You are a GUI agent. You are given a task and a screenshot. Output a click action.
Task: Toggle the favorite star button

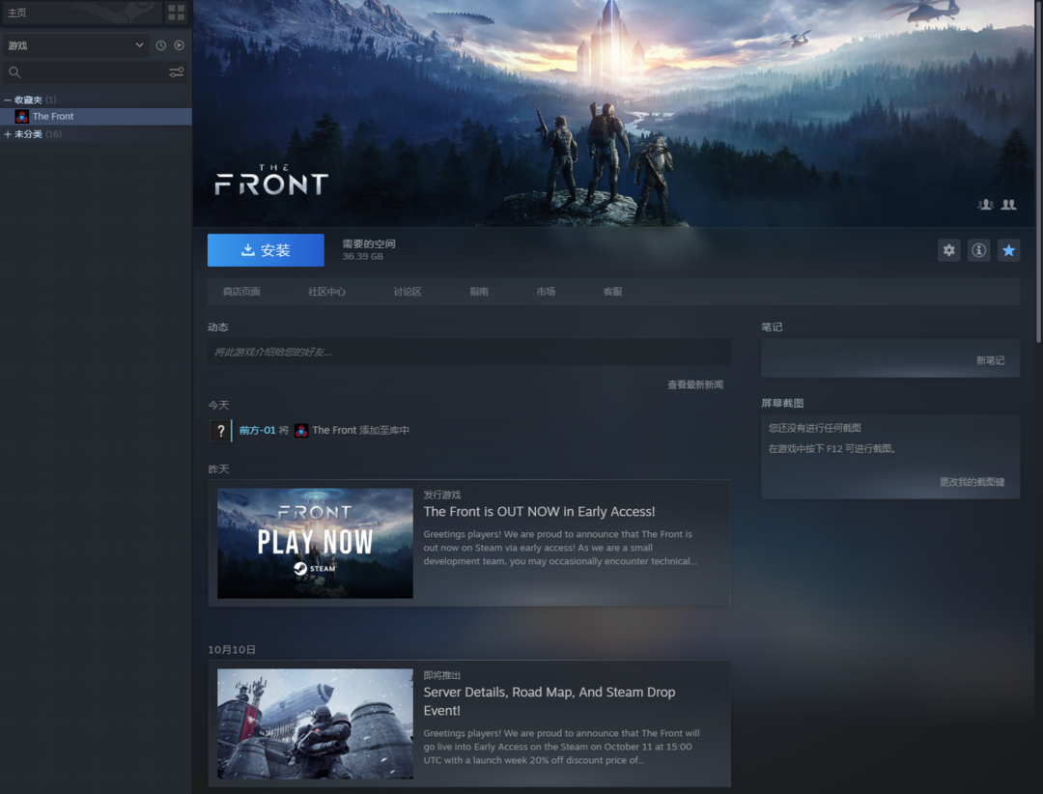(x=1008, y=250)
